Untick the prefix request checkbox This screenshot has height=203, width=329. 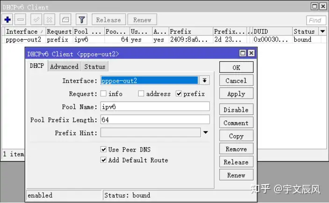coord(179,94)
